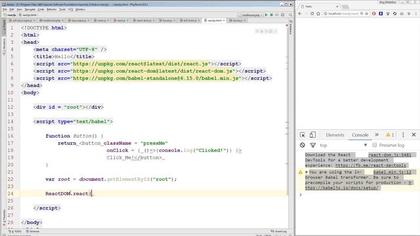Open the Event Log in status bar
This screenshot has width=420, height=236.
(279, 231)
